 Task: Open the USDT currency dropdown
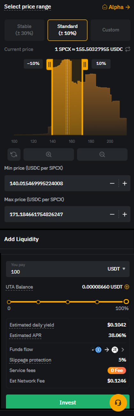116,269
